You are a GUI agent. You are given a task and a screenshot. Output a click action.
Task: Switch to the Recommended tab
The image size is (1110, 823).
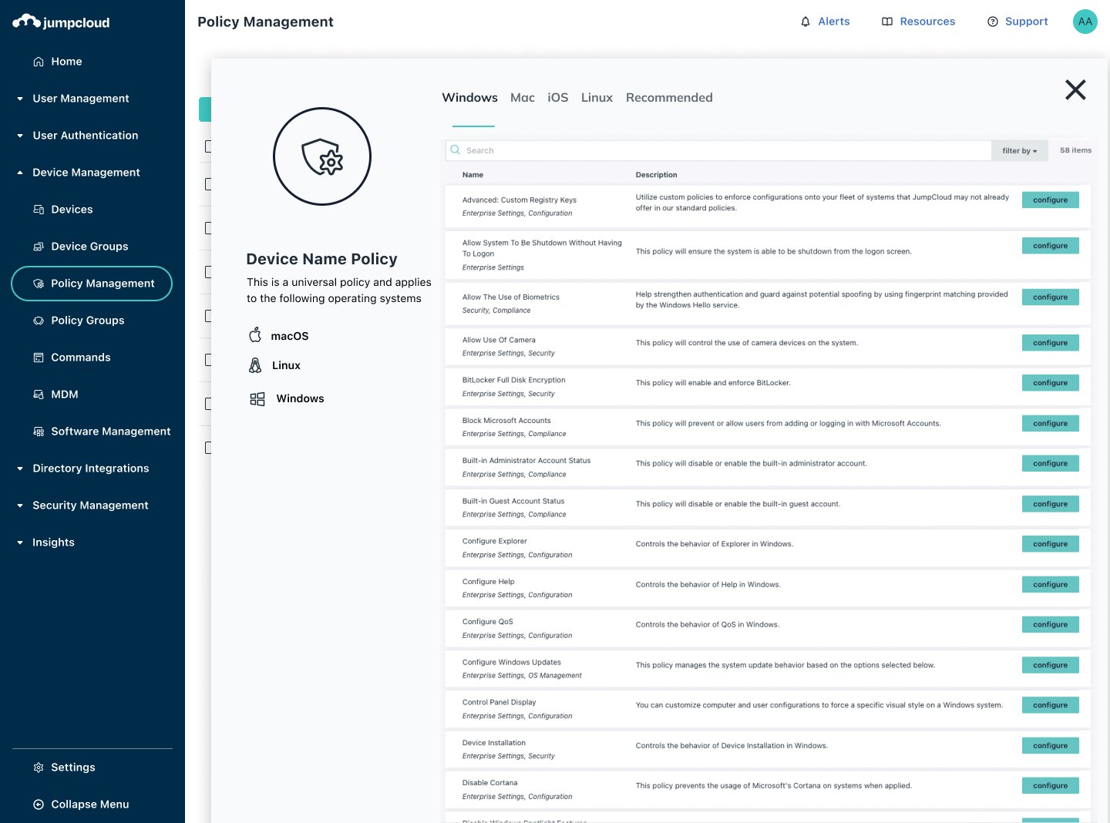point(668,98)
